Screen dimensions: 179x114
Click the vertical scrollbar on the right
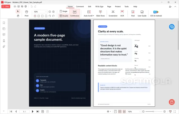click(178, 35)
